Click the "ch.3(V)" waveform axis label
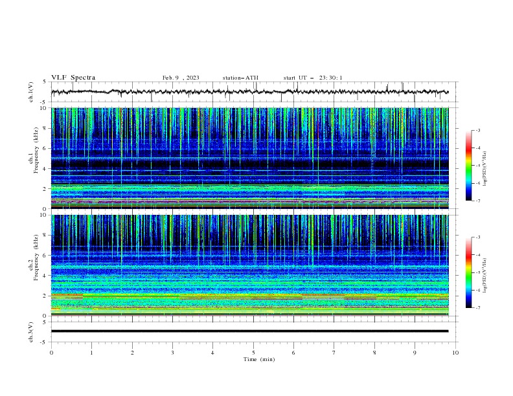Image resolution: width=513 pixels, height=396 pixels. [x=31, y=332]
